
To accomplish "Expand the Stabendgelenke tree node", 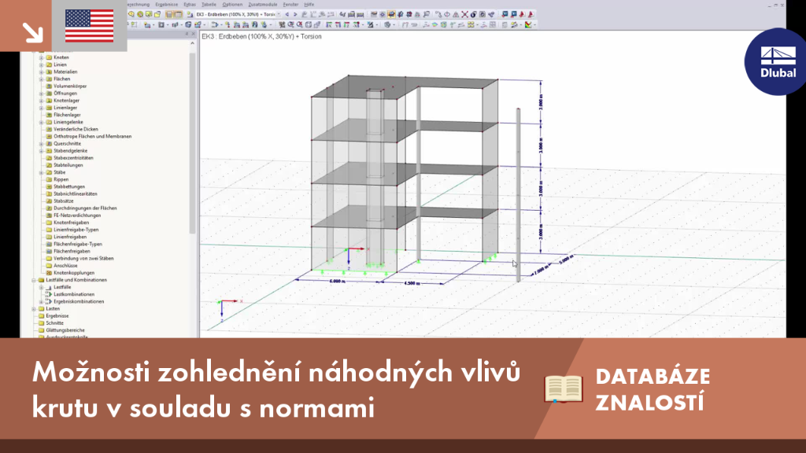I will [42, 151].
